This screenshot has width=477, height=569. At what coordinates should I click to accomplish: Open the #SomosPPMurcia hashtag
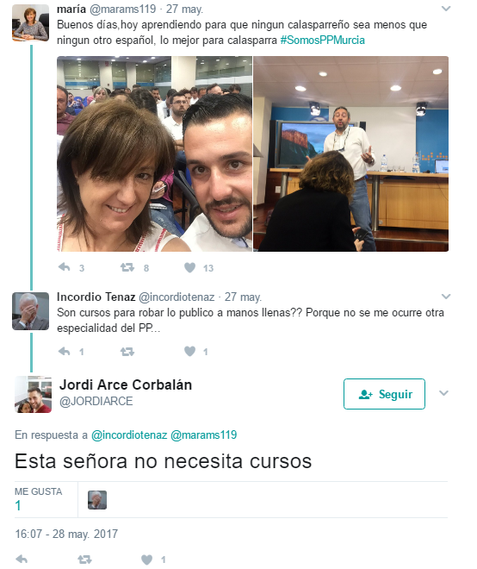(x=322, y=40)
